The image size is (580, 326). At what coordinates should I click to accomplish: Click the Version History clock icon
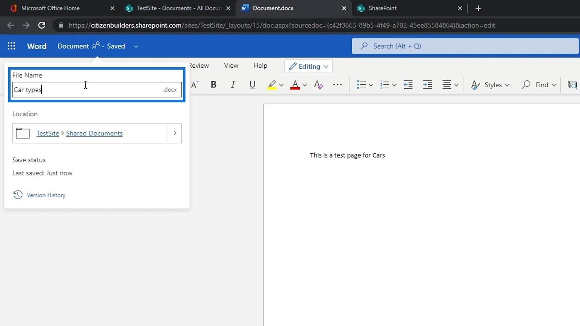[x=18, y=195]
